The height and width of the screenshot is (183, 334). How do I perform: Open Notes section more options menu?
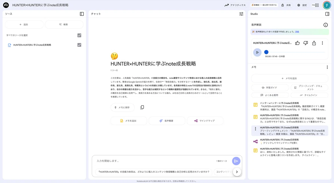327,67
